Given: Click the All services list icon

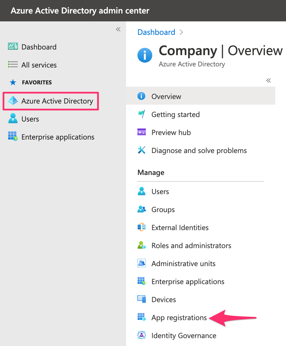Looking at the screenshot, I should pyautogui.click(x=13, y=65).
